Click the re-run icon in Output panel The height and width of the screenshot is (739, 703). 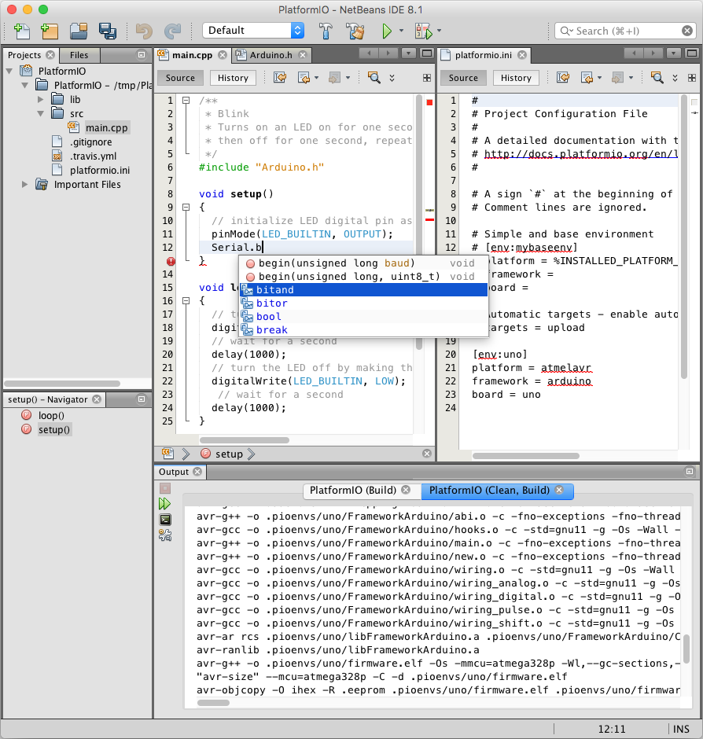point(164,503)
